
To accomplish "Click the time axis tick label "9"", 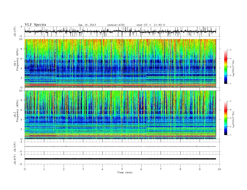I will [200, 169].
